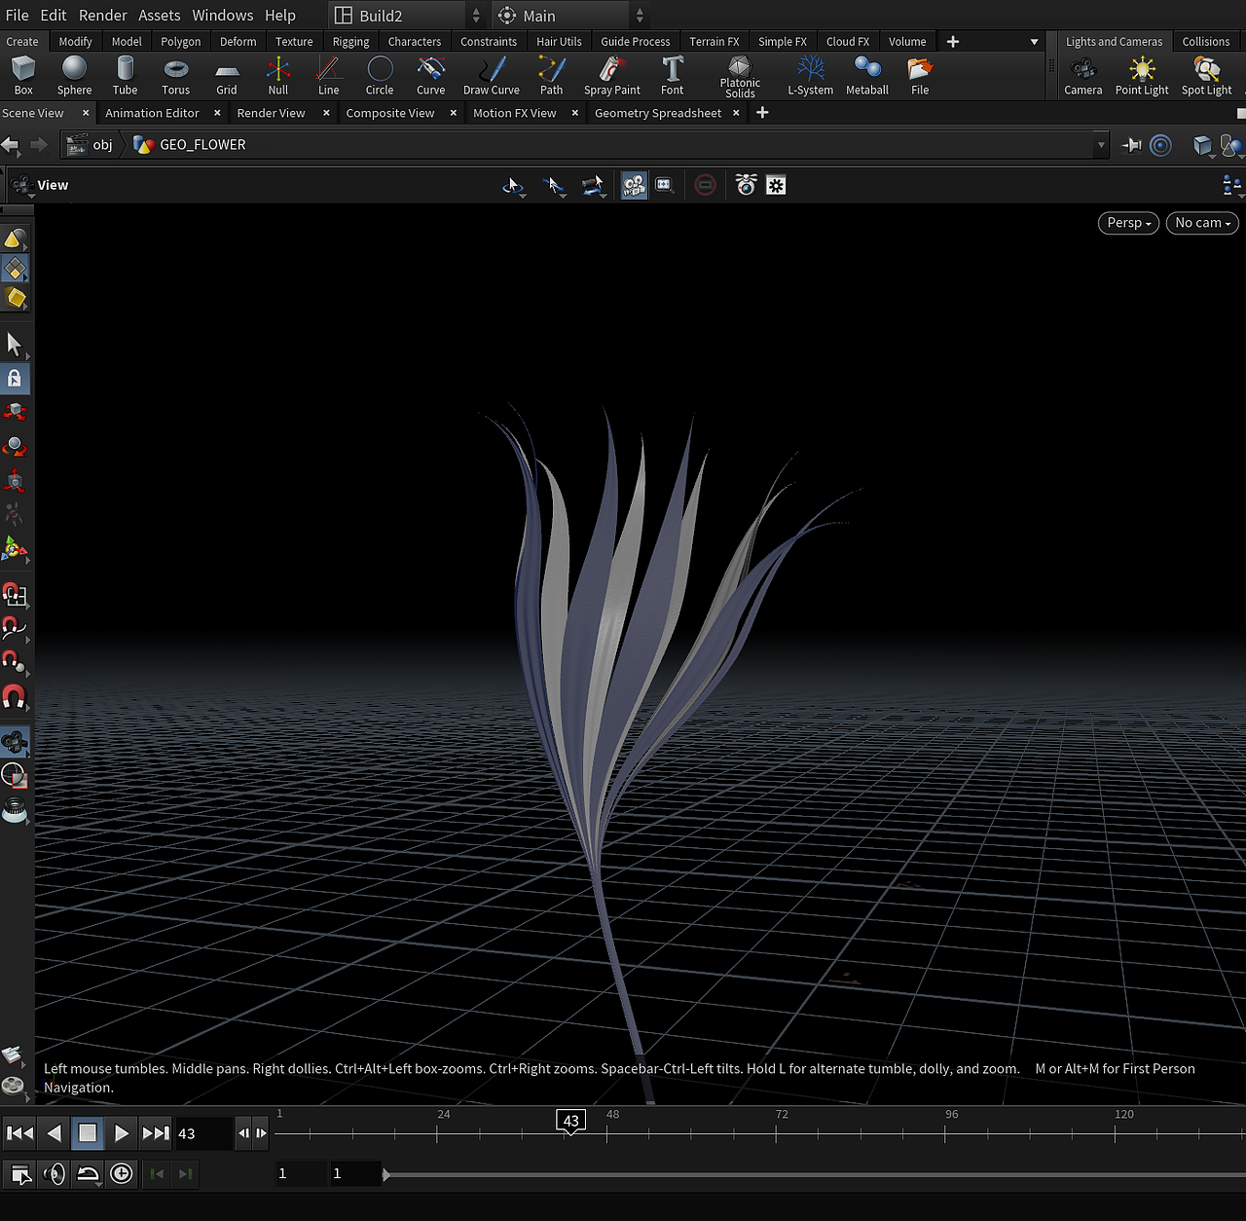Play the animation forward
1246x1221 pixels.
[122, 1133]
